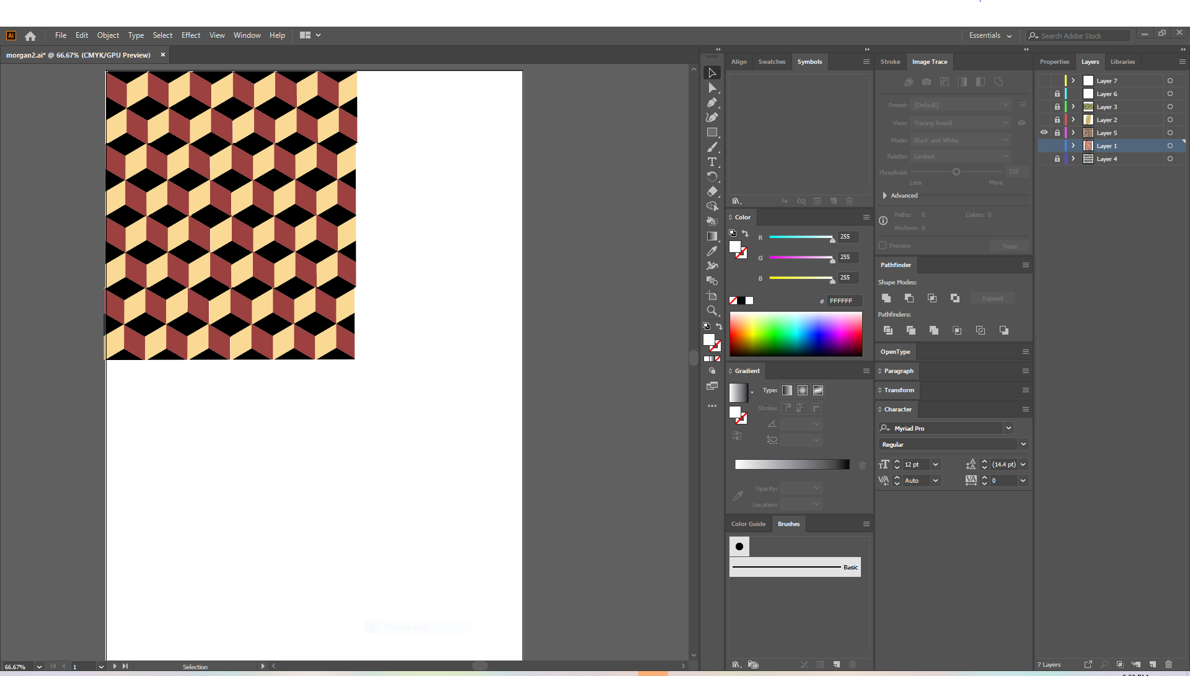1190x676 pixels.
Task: Unlock Layer 6 via lock icon
Action: click(x=1057, y=94)
